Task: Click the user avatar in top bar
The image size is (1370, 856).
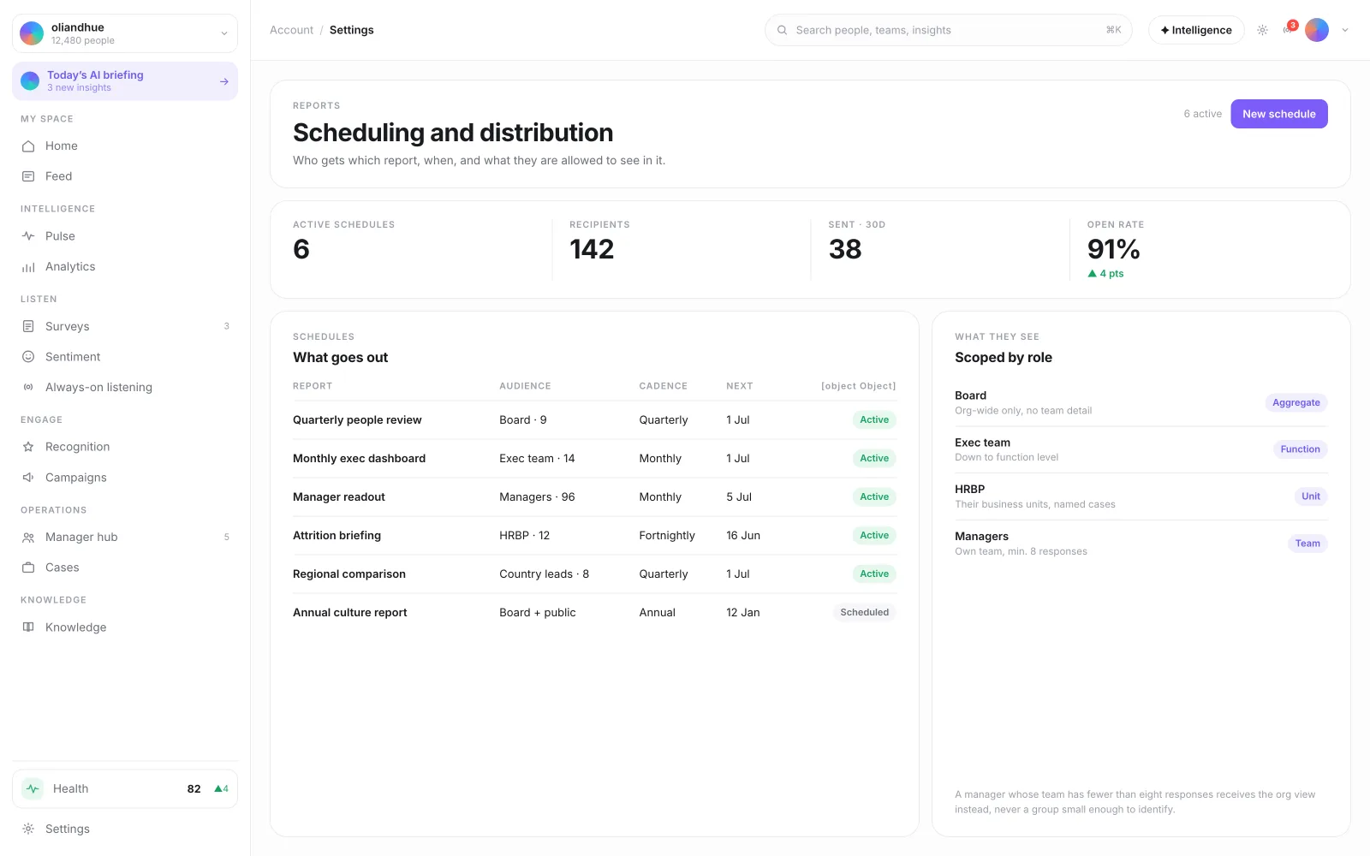Action: point(1317,30)
